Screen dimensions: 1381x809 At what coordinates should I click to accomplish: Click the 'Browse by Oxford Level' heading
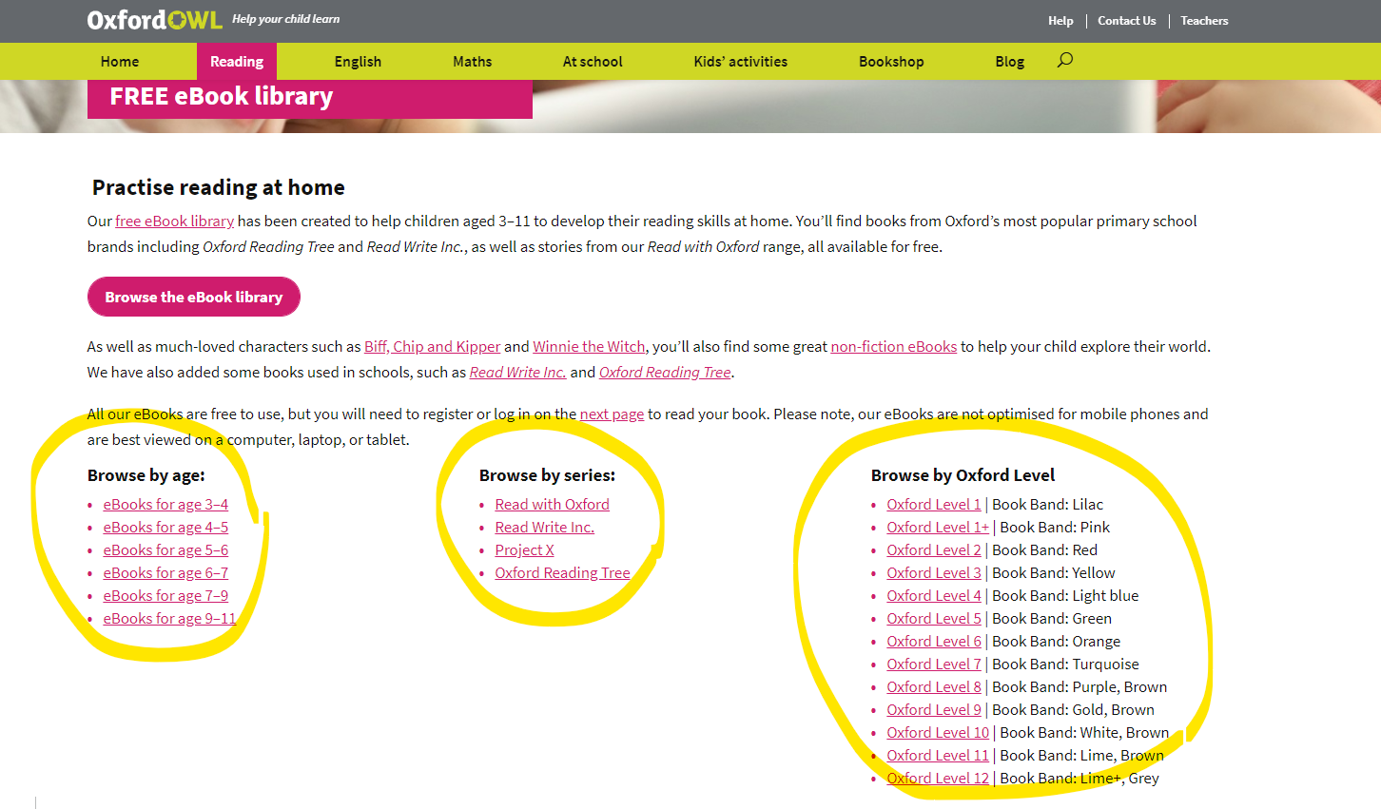click(x=963, y=474)
